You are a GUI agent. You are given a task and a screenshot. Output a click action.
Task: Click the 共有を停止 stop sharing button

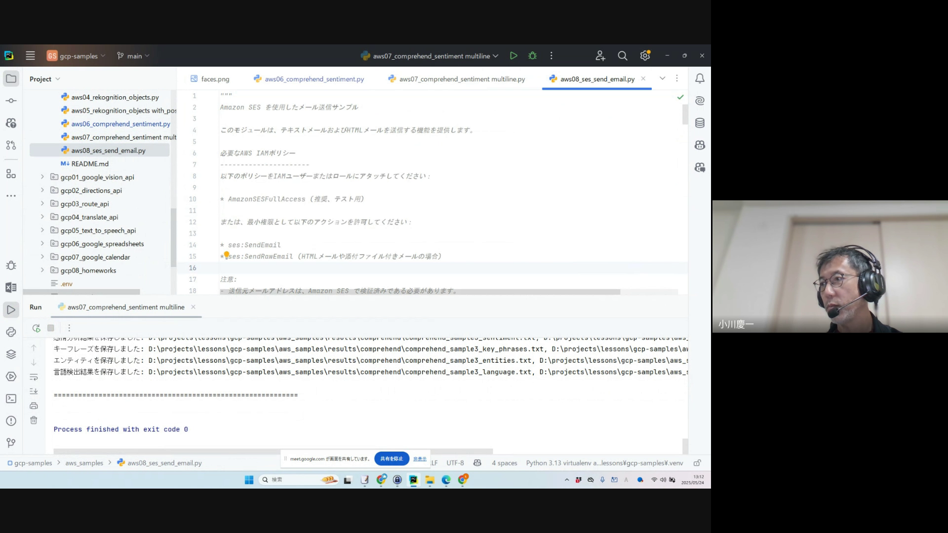pos(392,458)
